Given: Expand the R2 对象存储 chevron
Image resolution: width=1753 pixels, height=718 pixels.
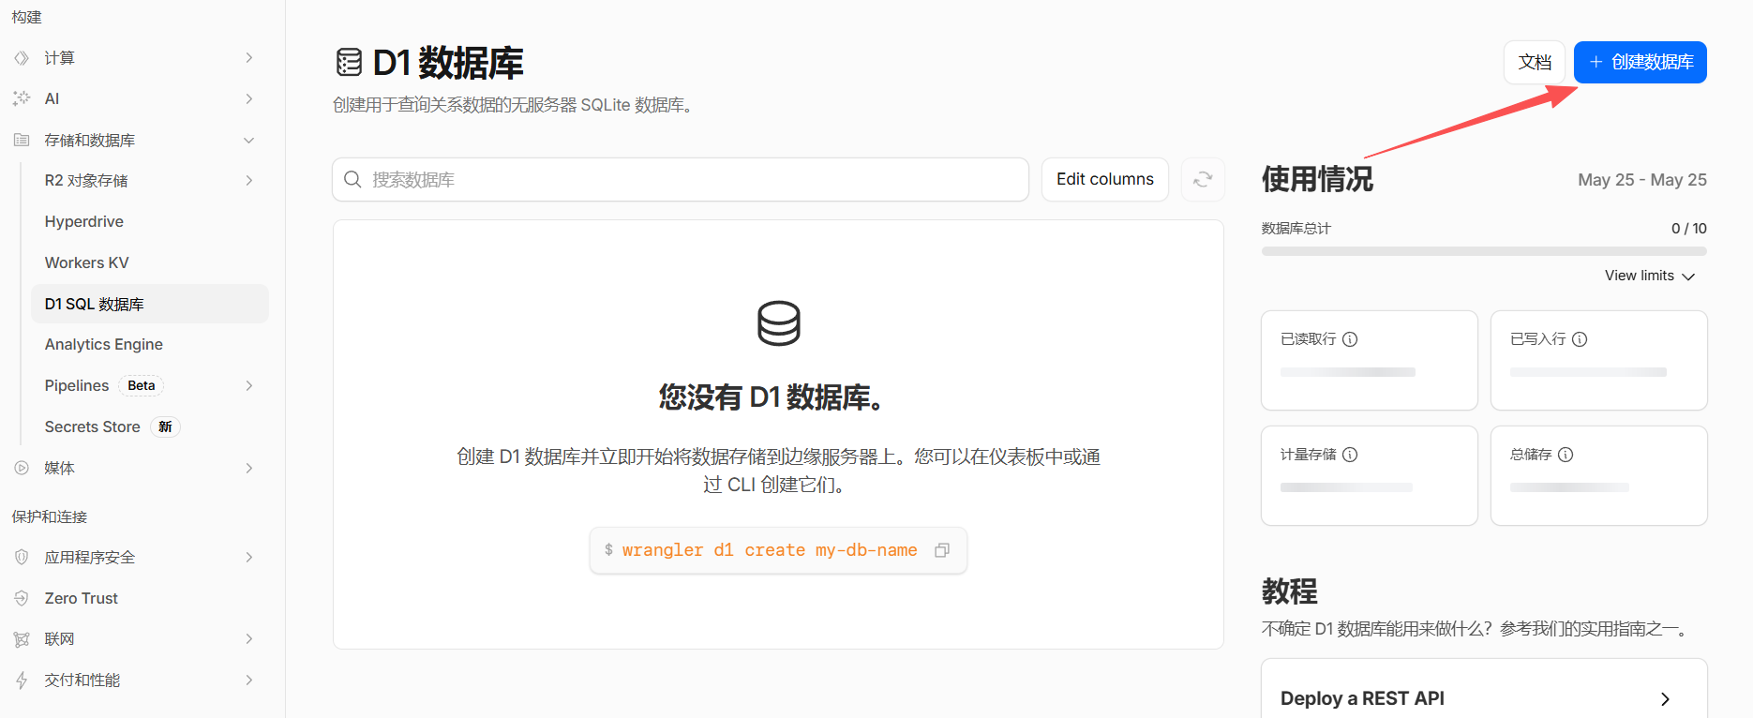Looking at the screenshot, I should (x=249, y=180).
